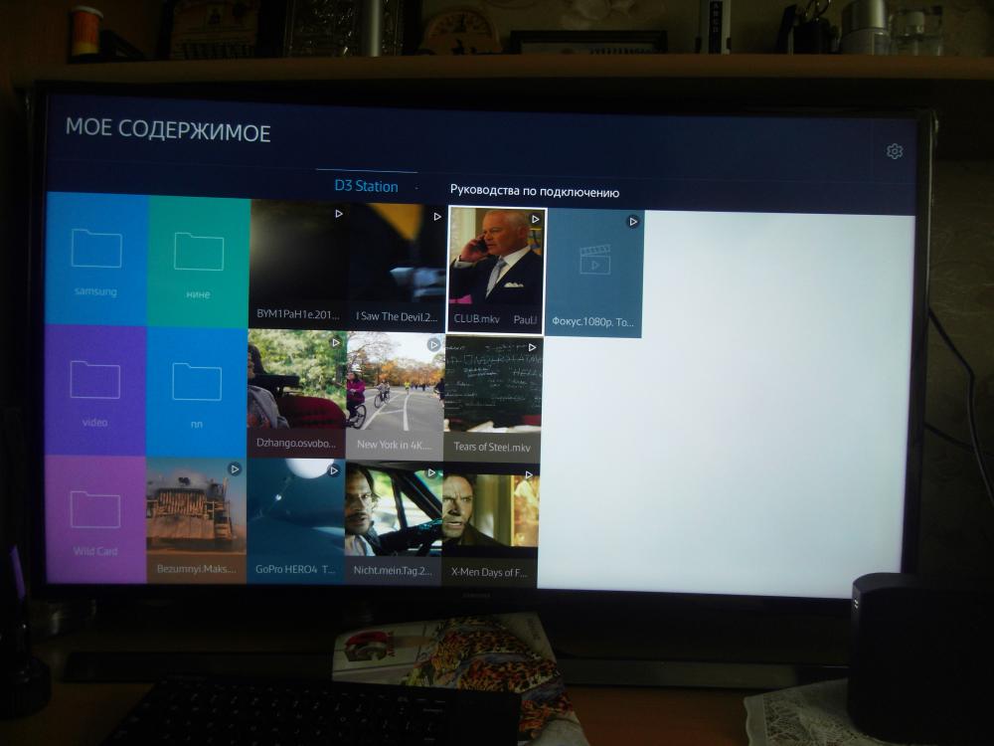Click the play icon on New York in 4K

[x=433, y=344]
